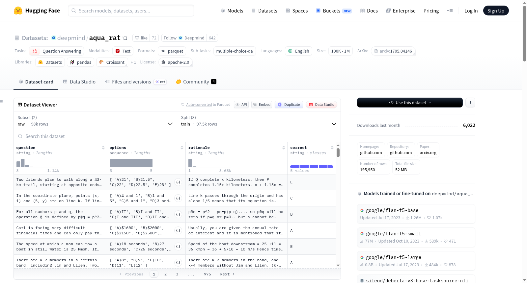Expand options cell for the p@q operation row

178,214
